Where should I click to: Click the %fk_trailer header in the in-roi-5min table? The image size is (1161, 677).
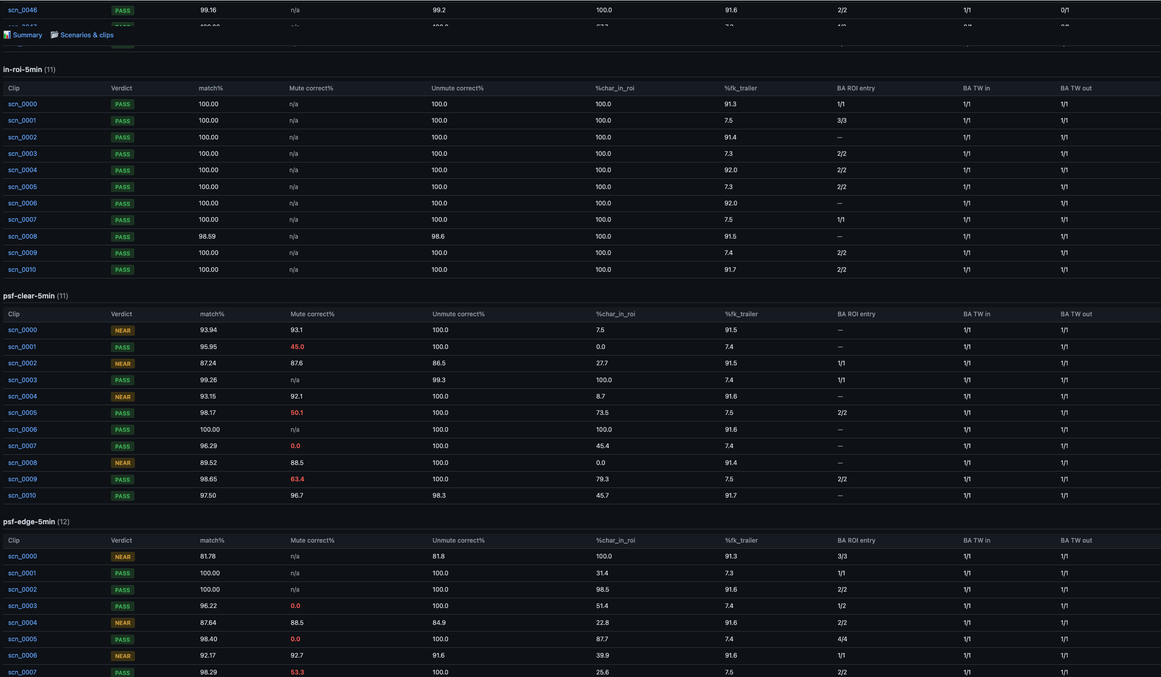point(741,88)
